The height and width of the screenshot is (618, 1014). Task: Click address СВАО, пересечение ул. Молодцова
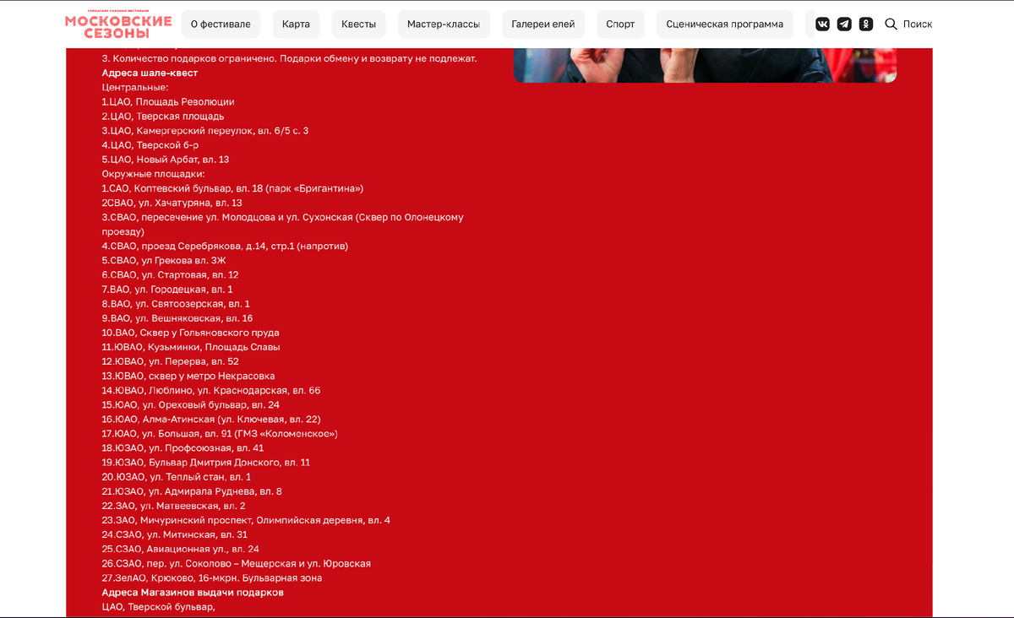(283, 224)
